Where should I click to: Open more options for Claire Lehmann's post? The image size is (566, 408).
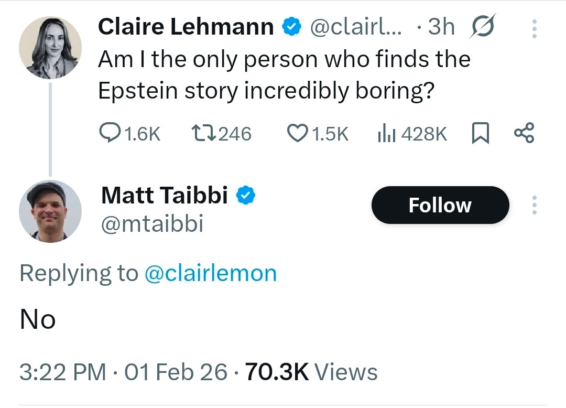(x=534, y=29)
